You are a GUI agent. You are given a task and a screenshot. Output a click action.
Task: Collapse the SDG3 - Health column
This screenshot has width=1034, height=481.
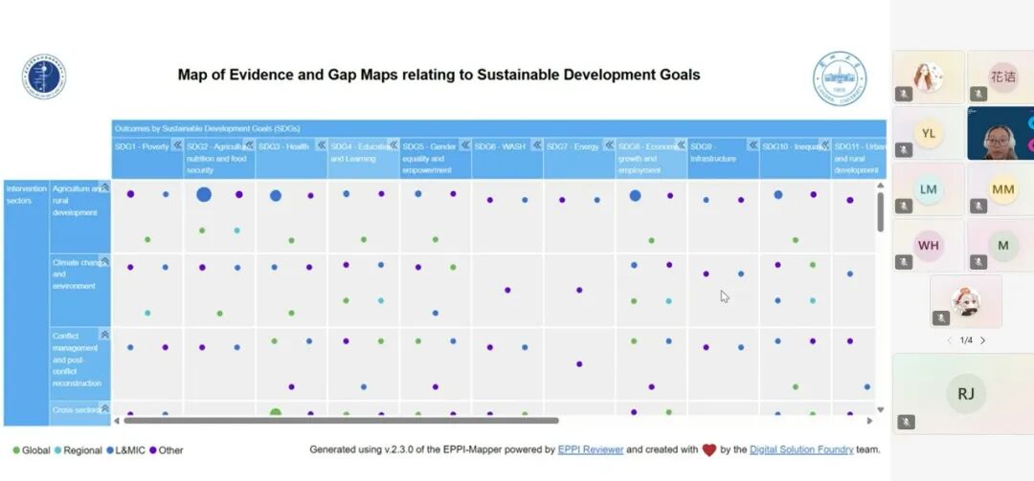(x=321, y=145)
